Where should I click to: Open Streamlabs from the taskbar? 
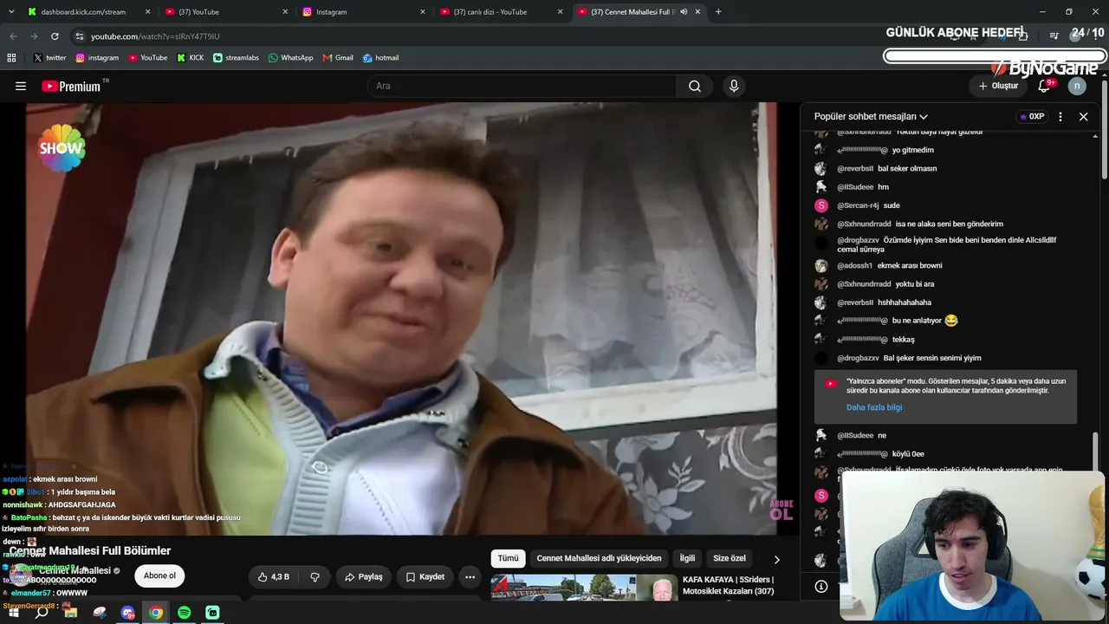[x=212, y=613]
